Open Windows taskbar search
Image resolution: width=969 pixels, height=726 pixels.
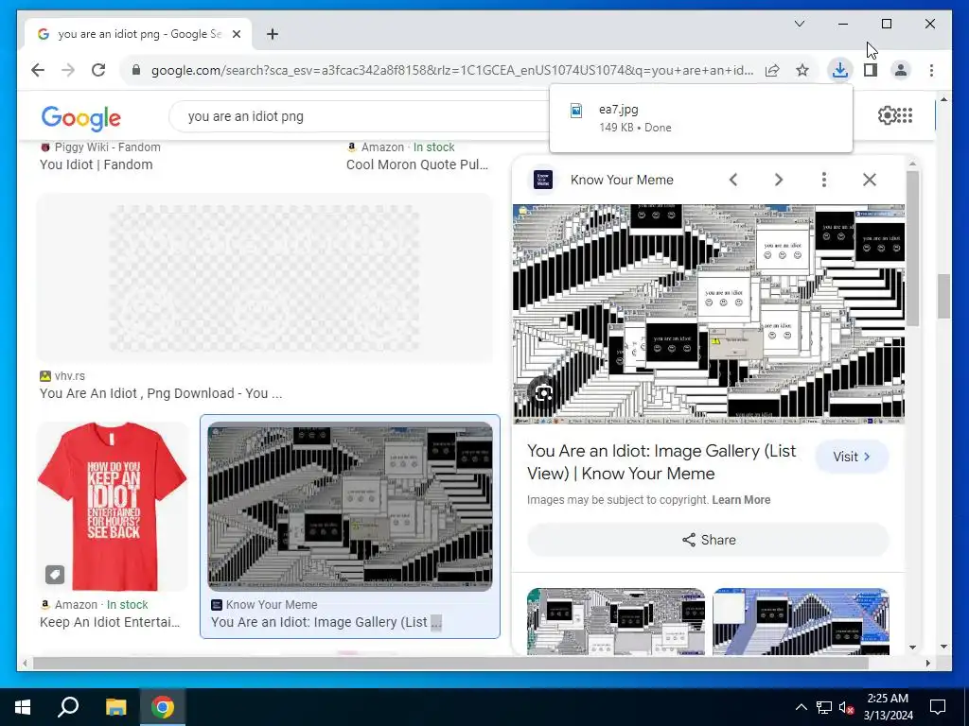68,707
